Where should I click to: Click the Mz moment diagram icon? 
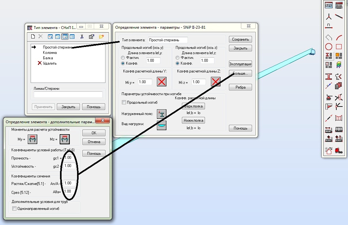[65, 139]
